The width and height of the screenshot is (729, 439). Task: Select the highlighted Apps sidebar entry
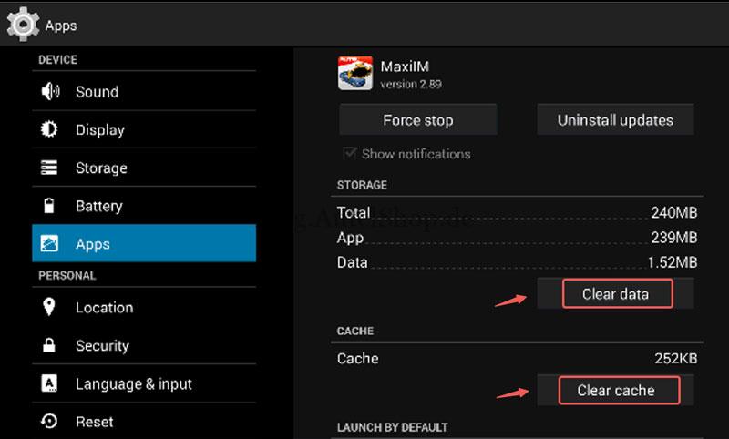(143, 244)
